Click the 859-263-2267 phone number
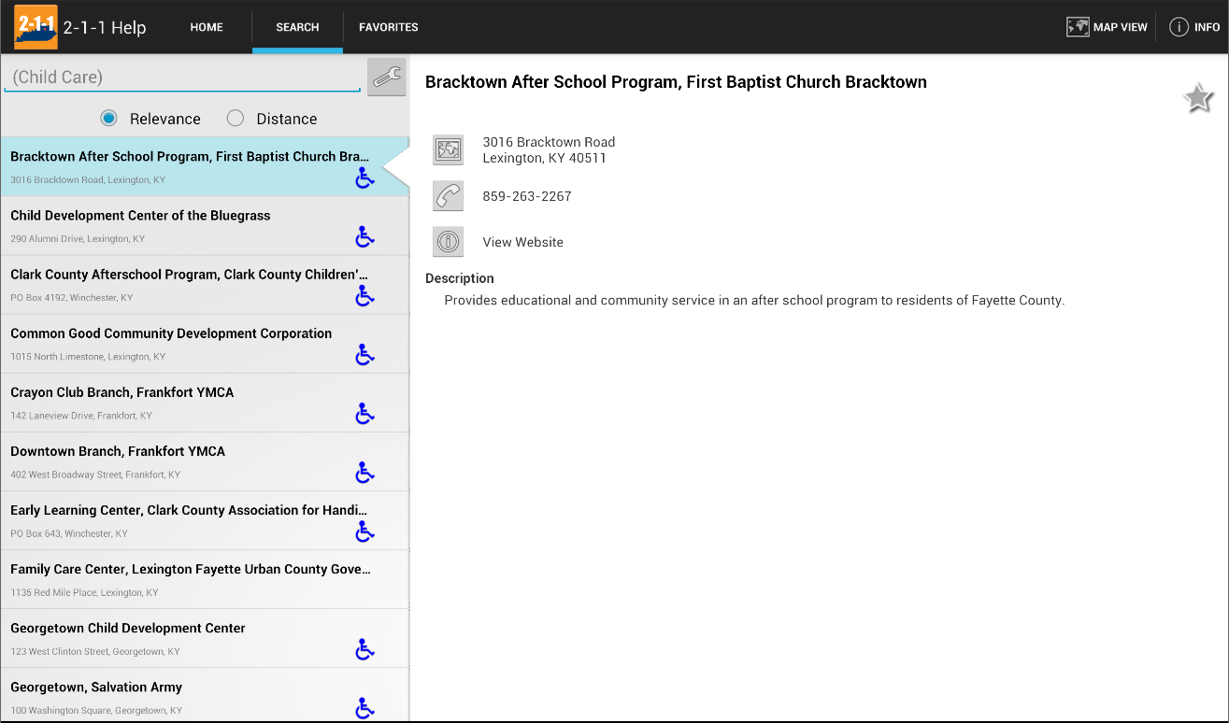This screenshot has height=723, width=1229. tap(527, 196)
